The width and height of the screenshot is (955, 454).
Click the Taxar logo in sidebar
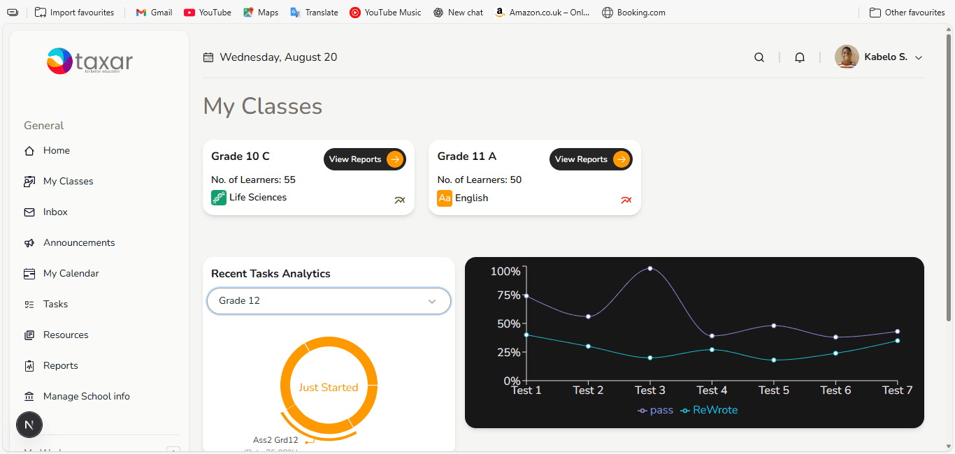[89, 61]
